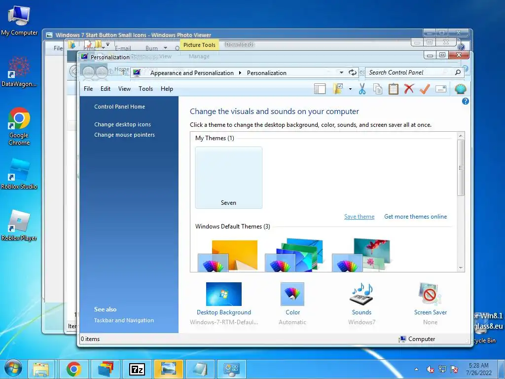
Task: Click Change desktop icons
Action: pos(122,124)
